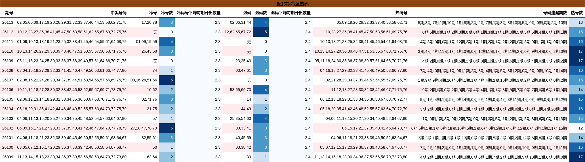
Task: Select period cell 26110
Action: click(8, 51)
